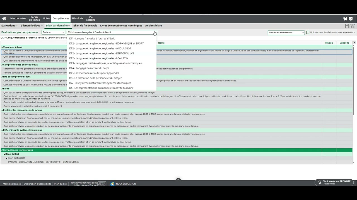Click the floppy disk save icon

pyautogui.click(x=347, y=26)
